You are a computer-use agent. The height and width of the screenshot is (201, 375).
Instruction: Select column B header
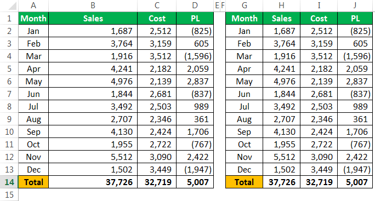coord(93,5)
